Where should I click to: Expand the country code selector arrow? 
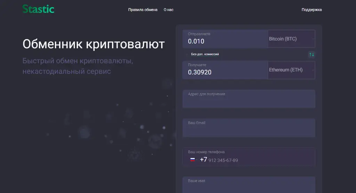click(197, 160)
